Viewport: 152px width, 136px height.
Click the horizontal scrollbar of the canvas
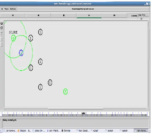pyautogui.click(x=76, y=109)
